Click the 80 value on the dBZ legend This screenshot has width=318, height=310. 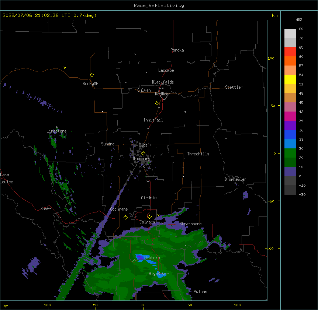[x=301, y=29]
